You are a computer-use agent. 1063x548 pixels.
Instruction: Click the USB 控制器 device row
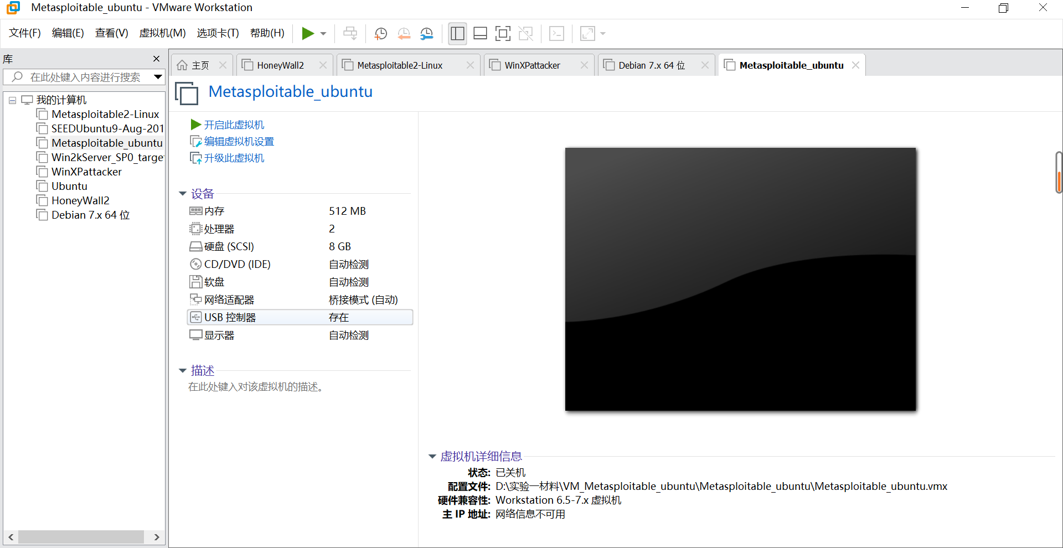click(x=300, y=317)
